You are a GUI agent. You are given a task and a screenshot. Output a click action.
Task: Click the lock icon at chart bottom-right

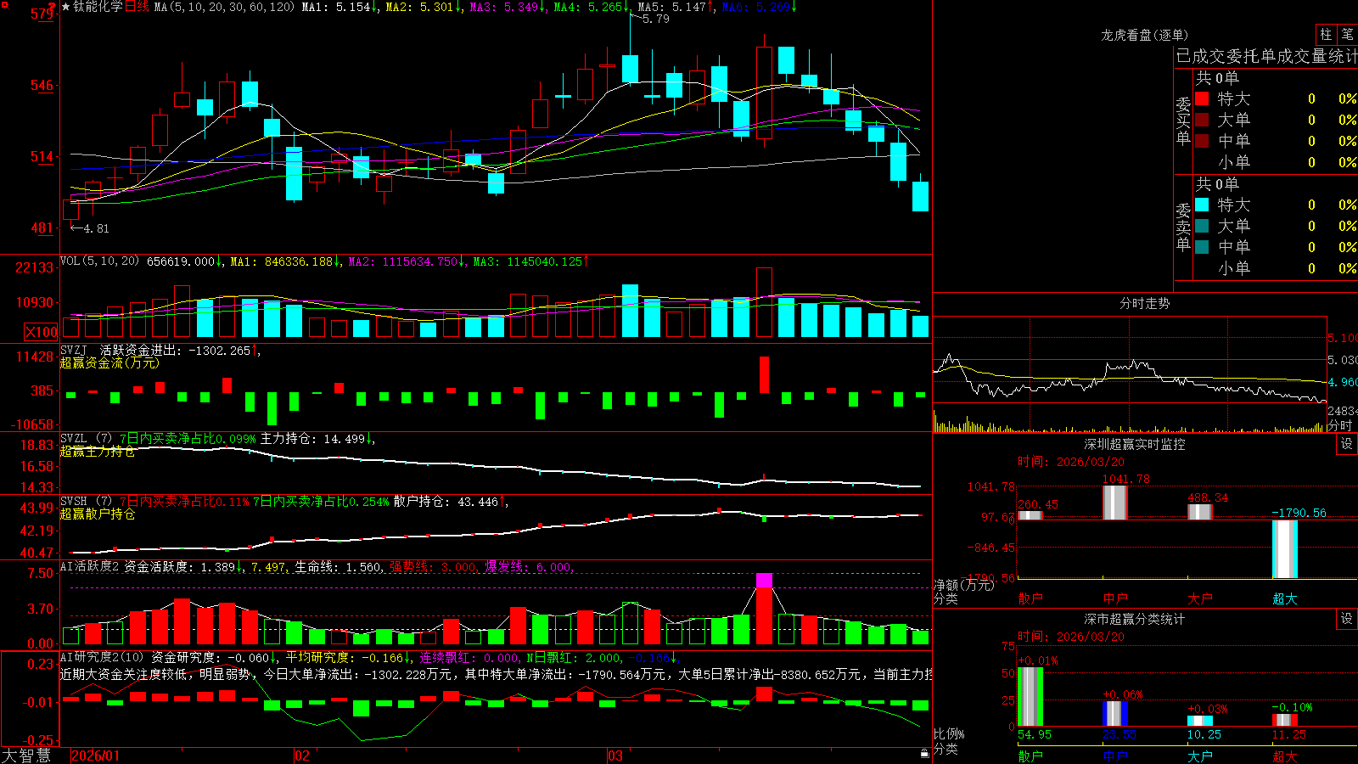[924, 754]
